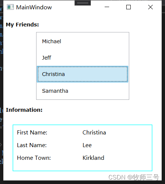
Task: Maximize the MainWindow window
Action: [x=128, y=7]
